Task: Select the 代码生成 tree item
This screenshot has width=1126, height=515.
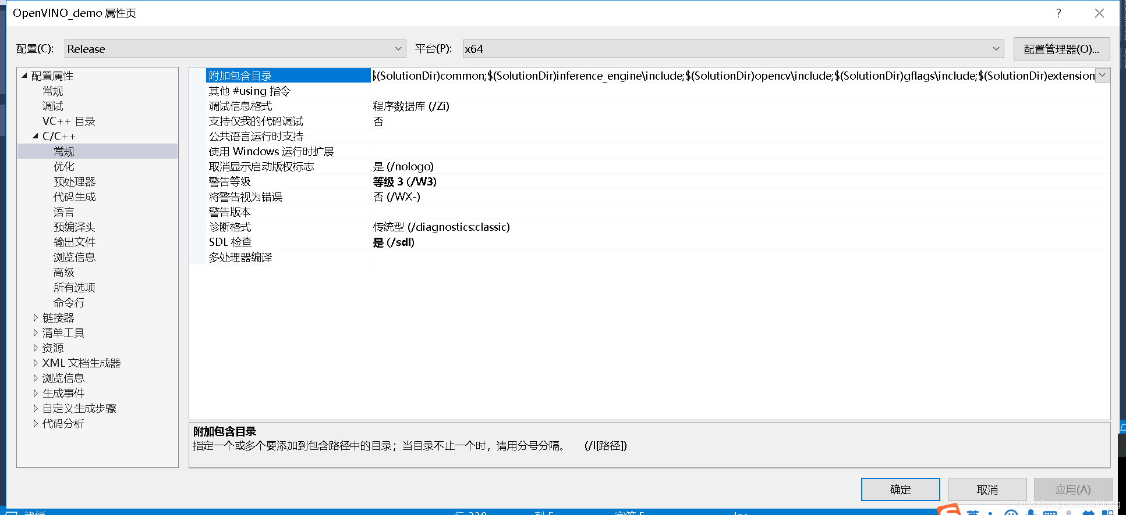Action: pyautogui.click(x=75, y=196)
